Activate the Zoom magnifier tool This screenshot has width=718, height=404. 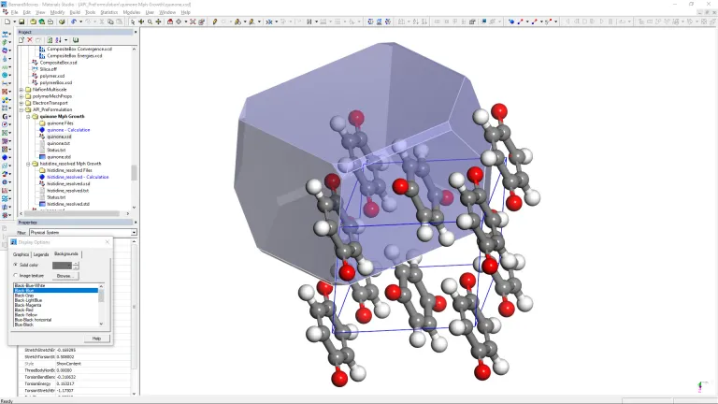(149, 21)
